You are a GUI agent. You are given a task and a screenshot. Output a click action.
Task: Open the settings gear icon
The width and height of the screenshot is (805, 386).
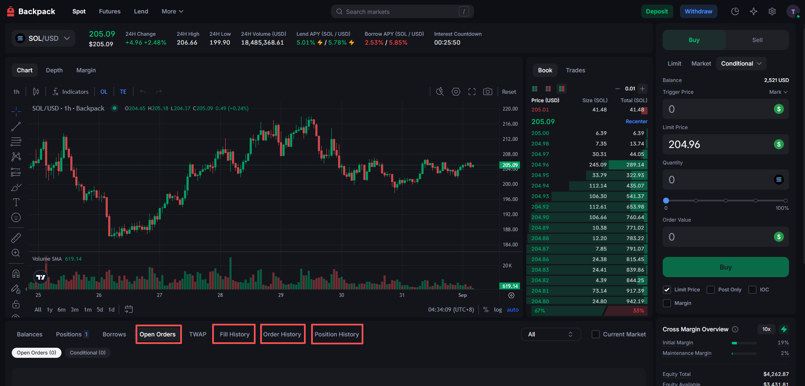[772, 11]
